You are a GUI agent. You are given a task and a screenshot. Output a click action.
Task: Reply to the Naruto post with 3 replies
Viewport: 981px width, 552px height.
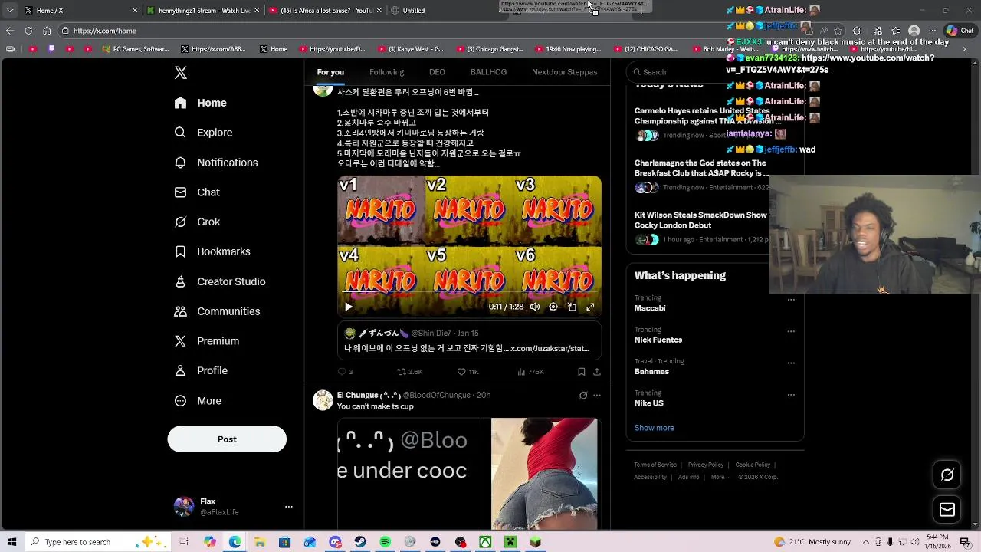pos(345,372)
